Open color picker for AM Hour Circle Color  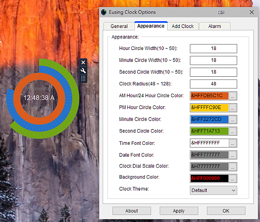[x=232, y=96]
